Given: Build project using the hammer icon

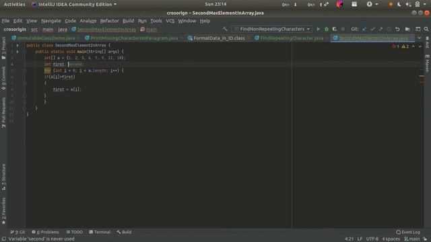Looking at the screenshot, I should [225, 29].
